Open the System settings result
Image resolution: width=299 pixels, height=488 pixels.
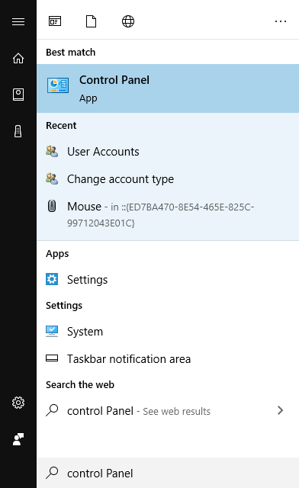pos(168,332)
